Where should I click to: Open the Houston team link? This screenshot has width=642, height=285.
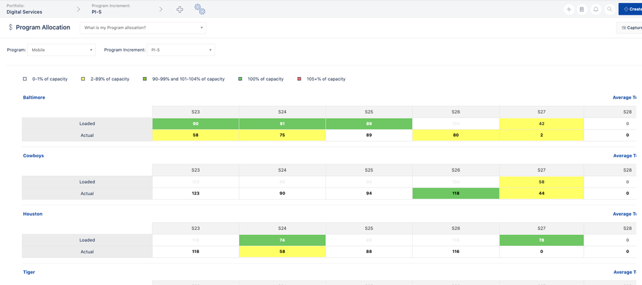coord(33,214)
